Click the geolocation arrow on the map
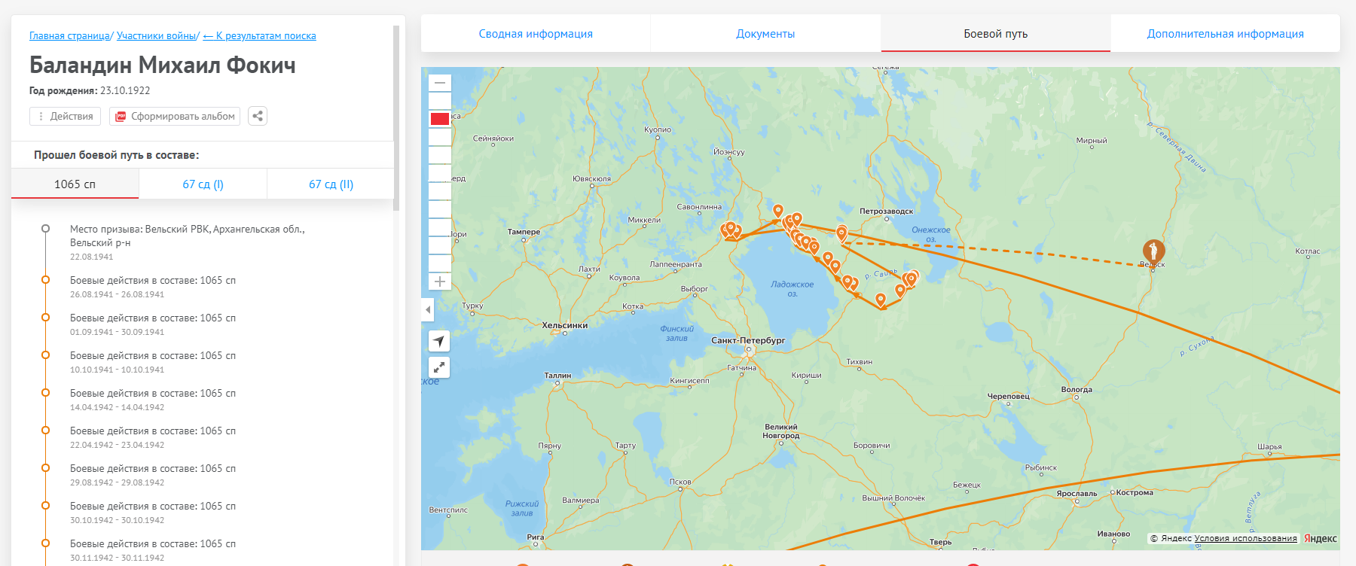 click(439, 341)
